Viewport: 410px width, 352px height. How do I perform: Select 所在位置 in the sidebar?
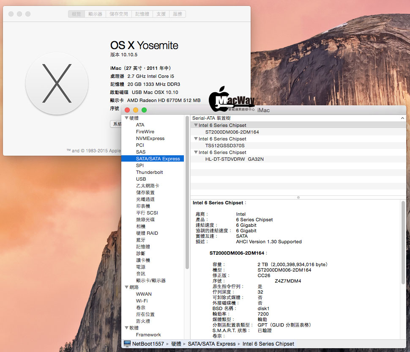(x=145, y=314)
